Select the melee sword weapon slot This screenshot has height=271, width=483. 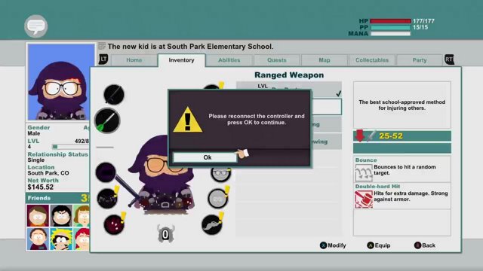[x=114, y=94]
